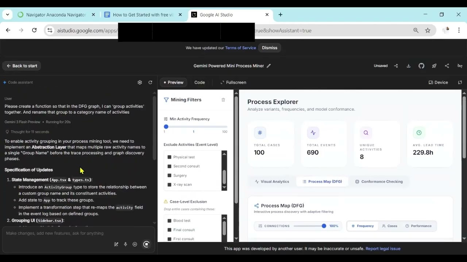Open the code assistant settings gear

pyautogui.click(x=140, y=83)
